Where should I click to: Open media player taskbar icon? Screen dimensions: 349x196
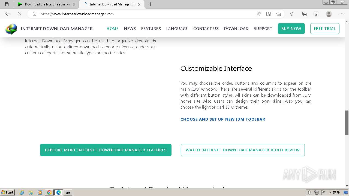(x=40, y=192)
